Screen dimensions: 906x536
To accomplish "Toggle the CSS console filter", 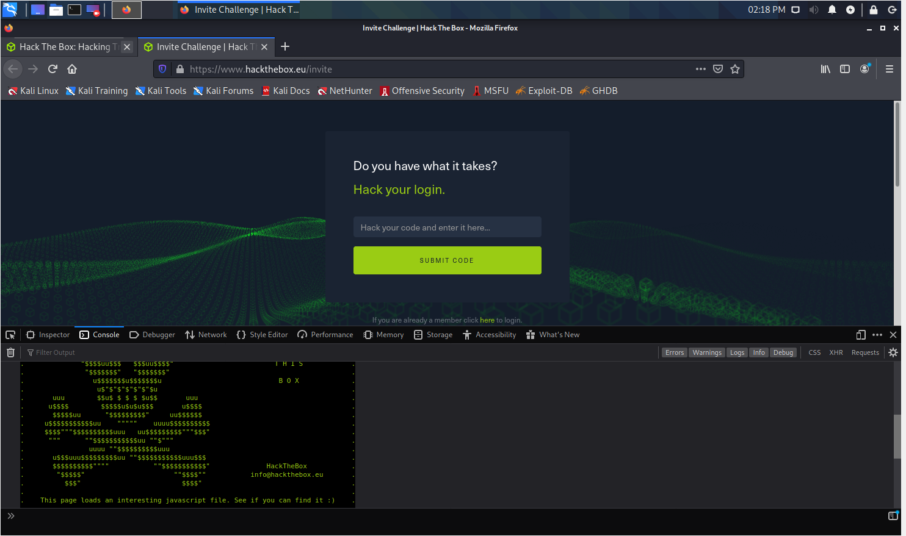I will (814, 352).
